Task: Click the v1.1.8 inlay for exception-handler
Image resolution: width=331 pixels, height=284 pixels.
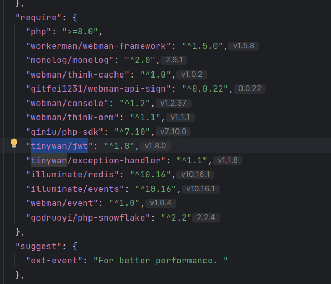Action: pyautogui.click(x=228, y=160)
